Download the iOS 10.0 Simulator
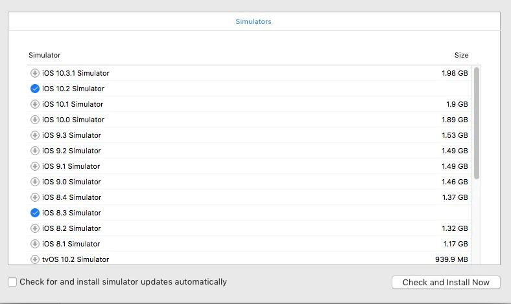Image resolution: width=511 pixels, height=304 pixels. pos(35,120)
